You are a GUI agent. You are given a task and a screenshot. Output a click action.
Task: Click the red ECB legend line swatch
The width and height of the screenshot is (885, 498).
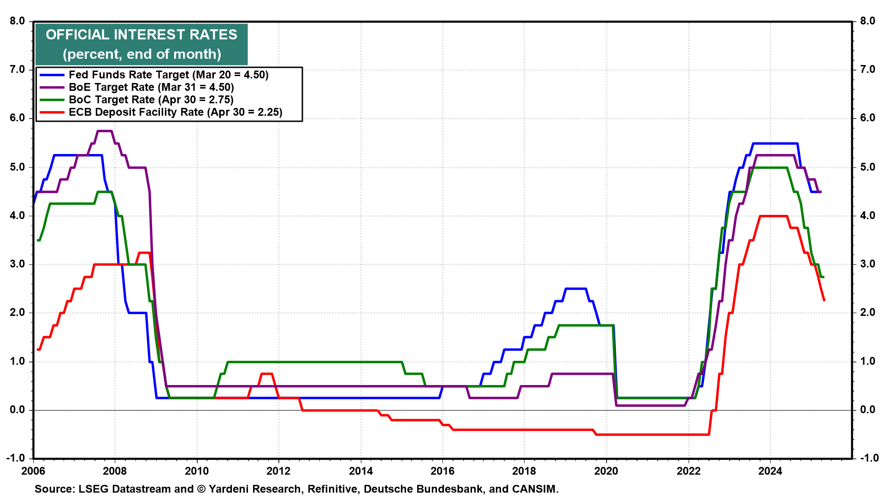[52, 112]
